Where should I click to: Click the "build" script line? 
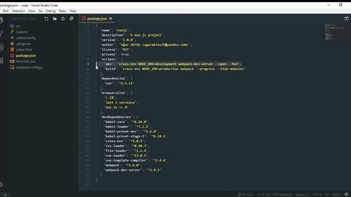click(x=174, y=69)
